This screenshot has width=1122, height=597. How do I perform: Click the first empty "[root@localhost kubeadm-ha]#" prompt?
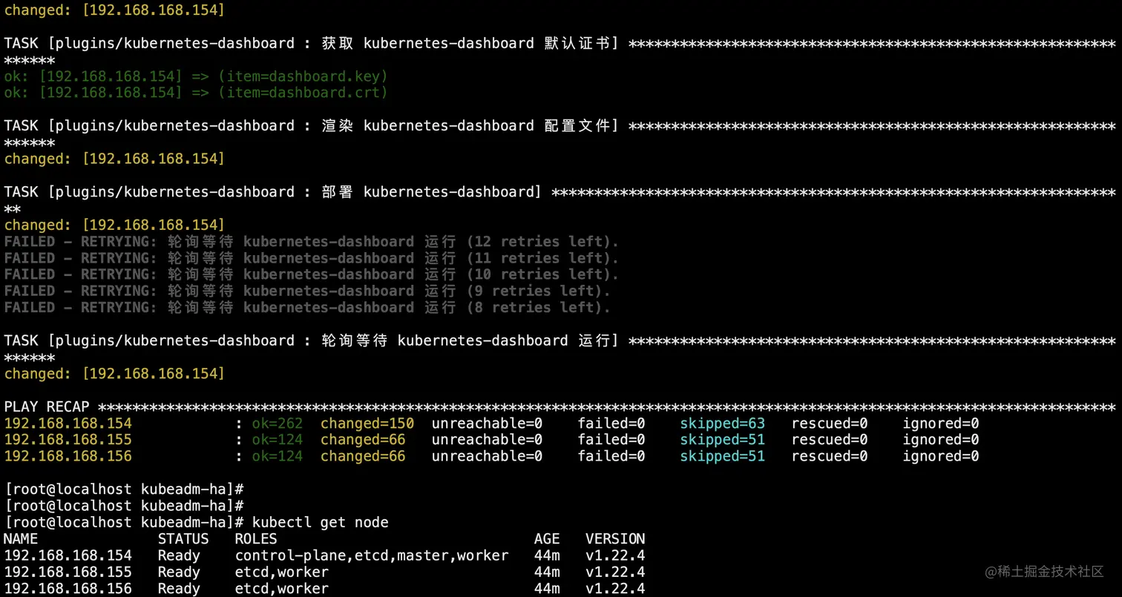(x=125, y=490)
